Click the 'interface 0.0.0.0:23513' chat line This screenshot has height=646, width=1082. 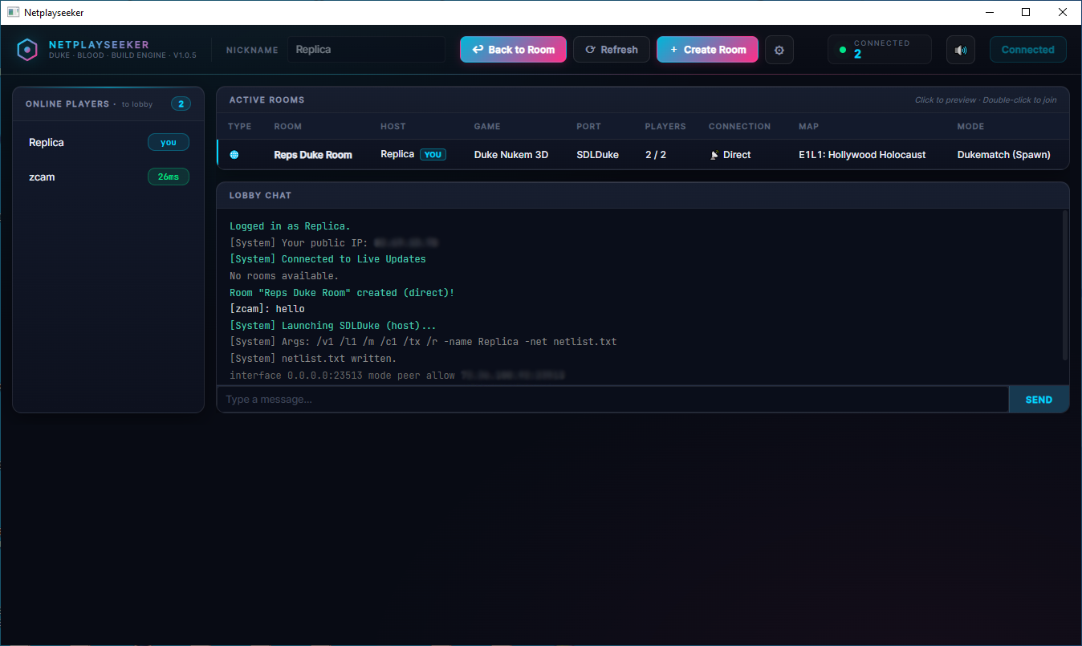(x=397, y=376)
